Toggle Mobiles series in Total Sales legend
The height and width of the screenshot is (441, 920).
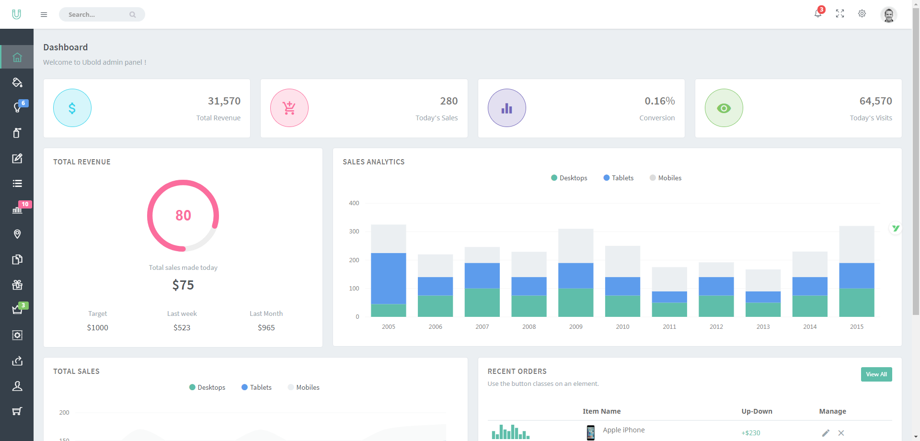tap(303, 387)
